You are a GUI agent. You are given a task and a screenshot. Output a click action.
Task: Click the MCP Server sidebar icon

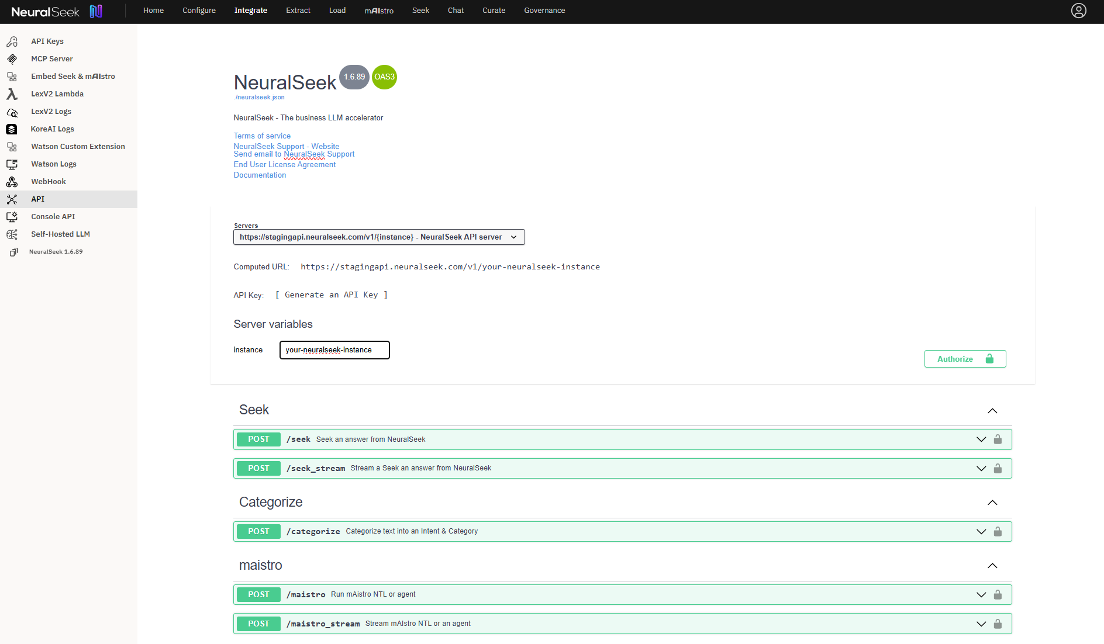[12, 59]
